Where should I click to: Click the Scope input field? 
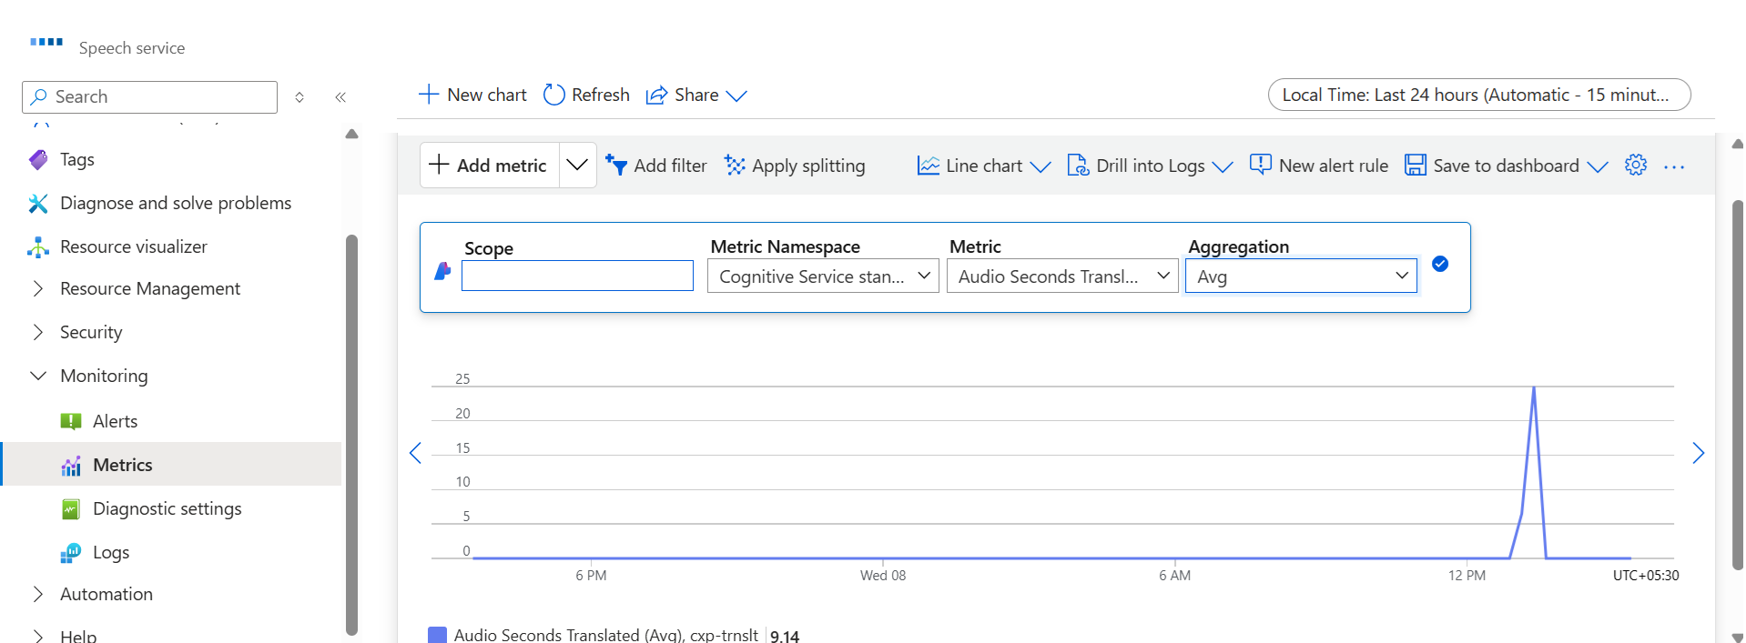click(577, 276)
